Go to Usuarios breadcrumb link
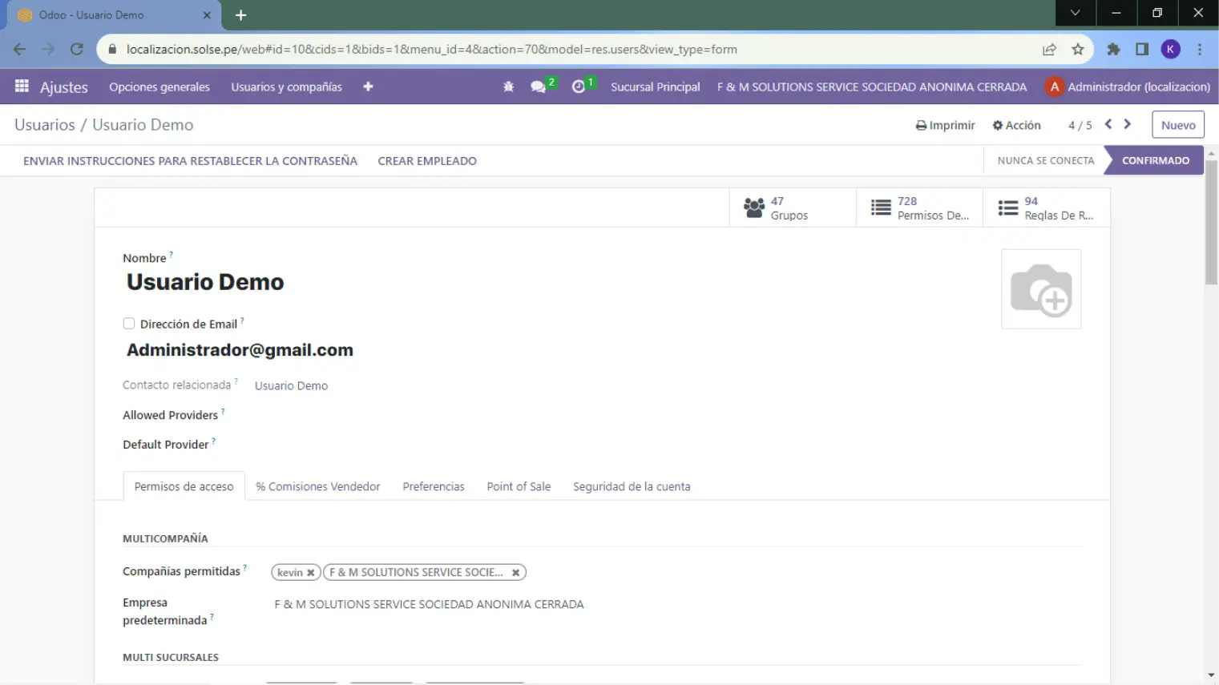The height and width of the screenshot is (685, 1219). [x=45, y=124]
